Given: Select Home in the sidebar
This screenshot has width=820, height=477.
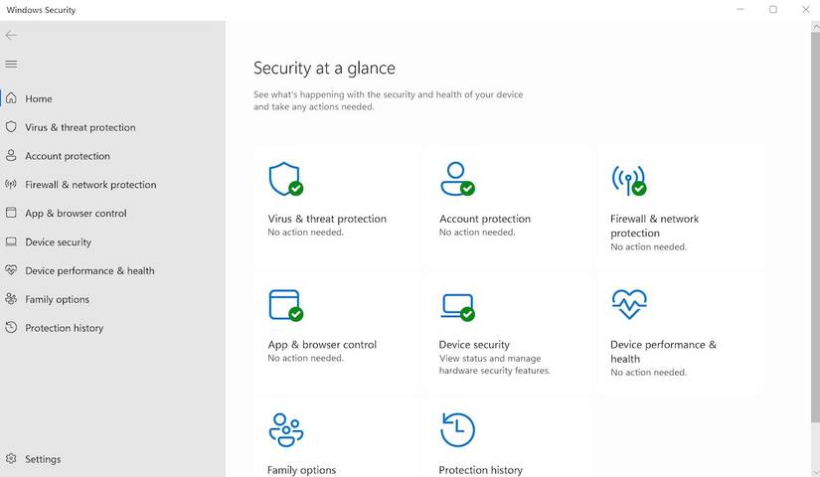Looking at the screenshot, I should click(39, 99).
